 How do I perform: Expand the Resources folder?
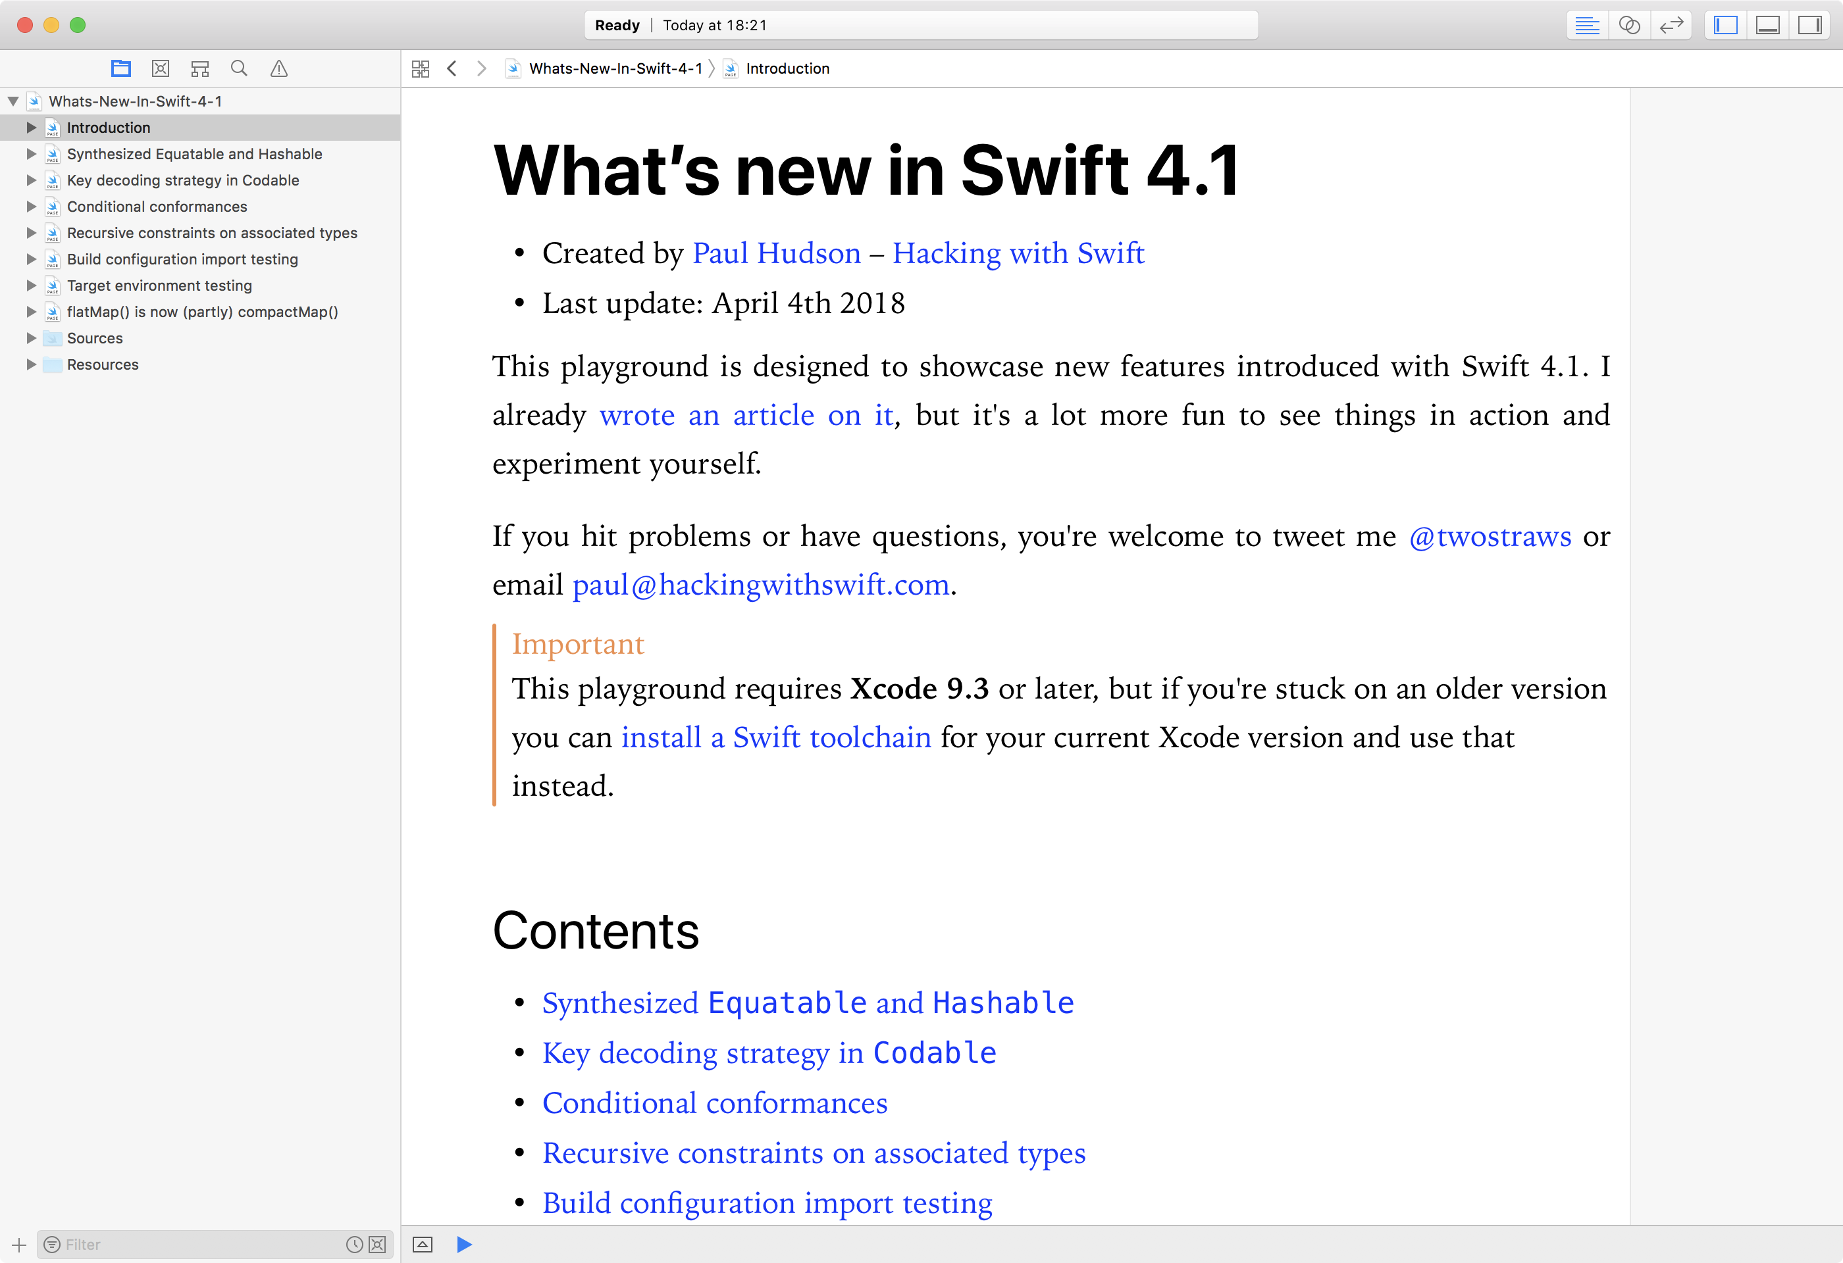coord(32,364)
